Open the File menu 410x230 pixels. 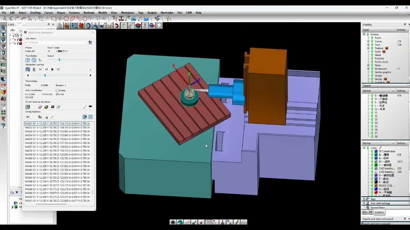tap(4, 13)
